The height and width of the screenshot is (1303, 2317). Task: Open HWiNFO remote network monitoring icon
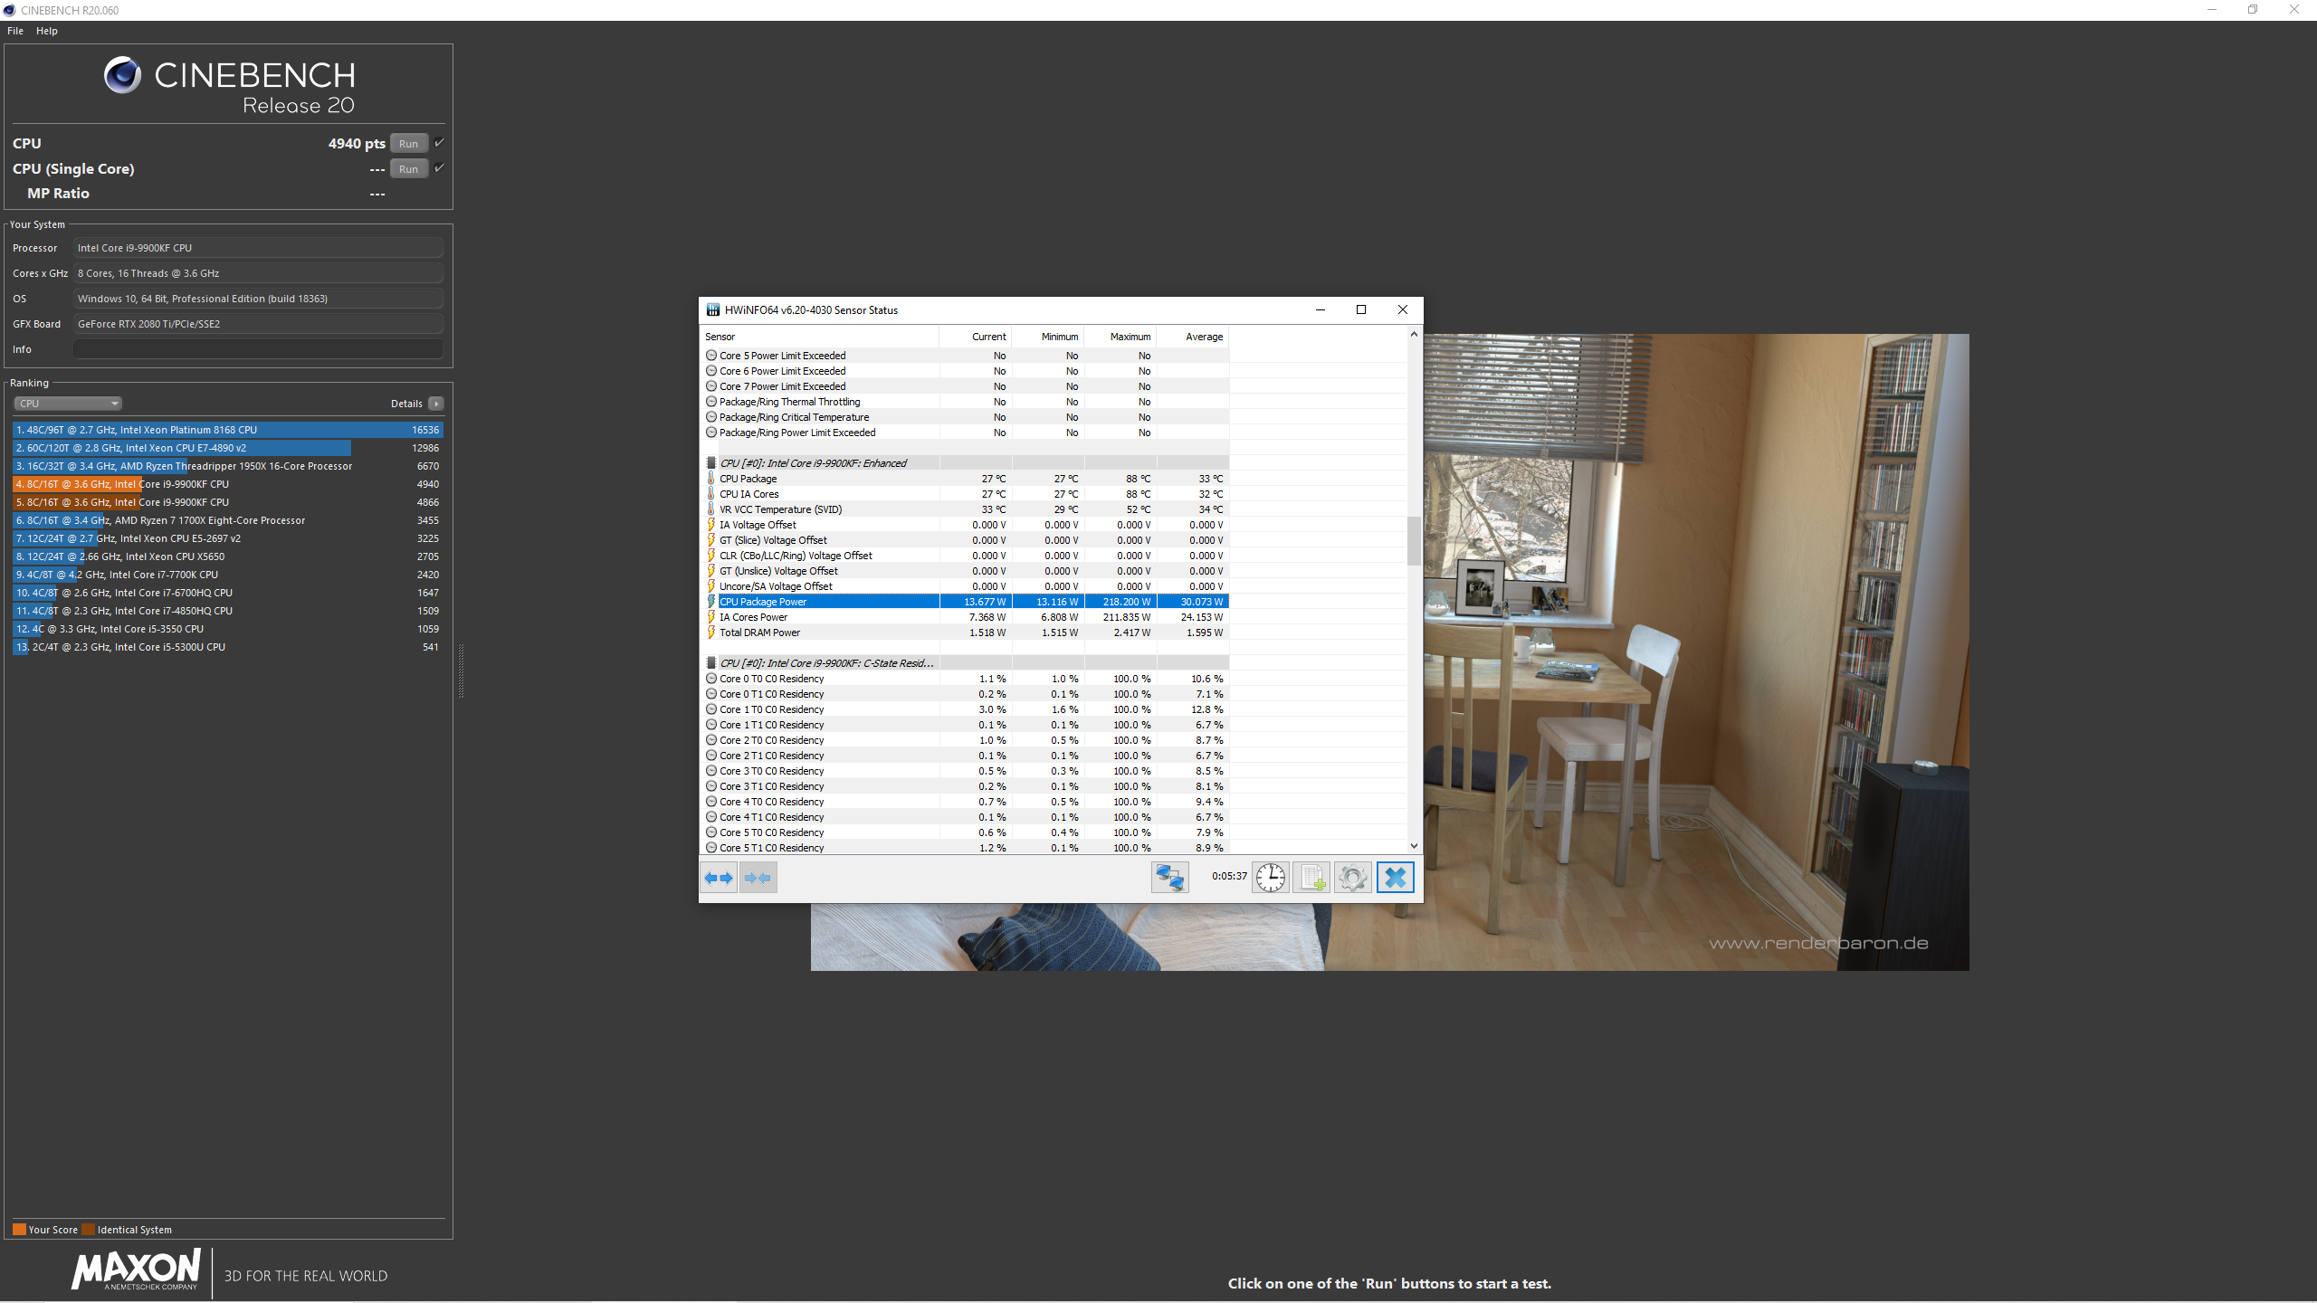tap(1169, 878)
